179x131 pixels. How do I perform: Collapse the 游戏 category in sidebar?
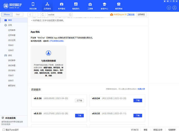pyautogui.click(x=10, y=55)
